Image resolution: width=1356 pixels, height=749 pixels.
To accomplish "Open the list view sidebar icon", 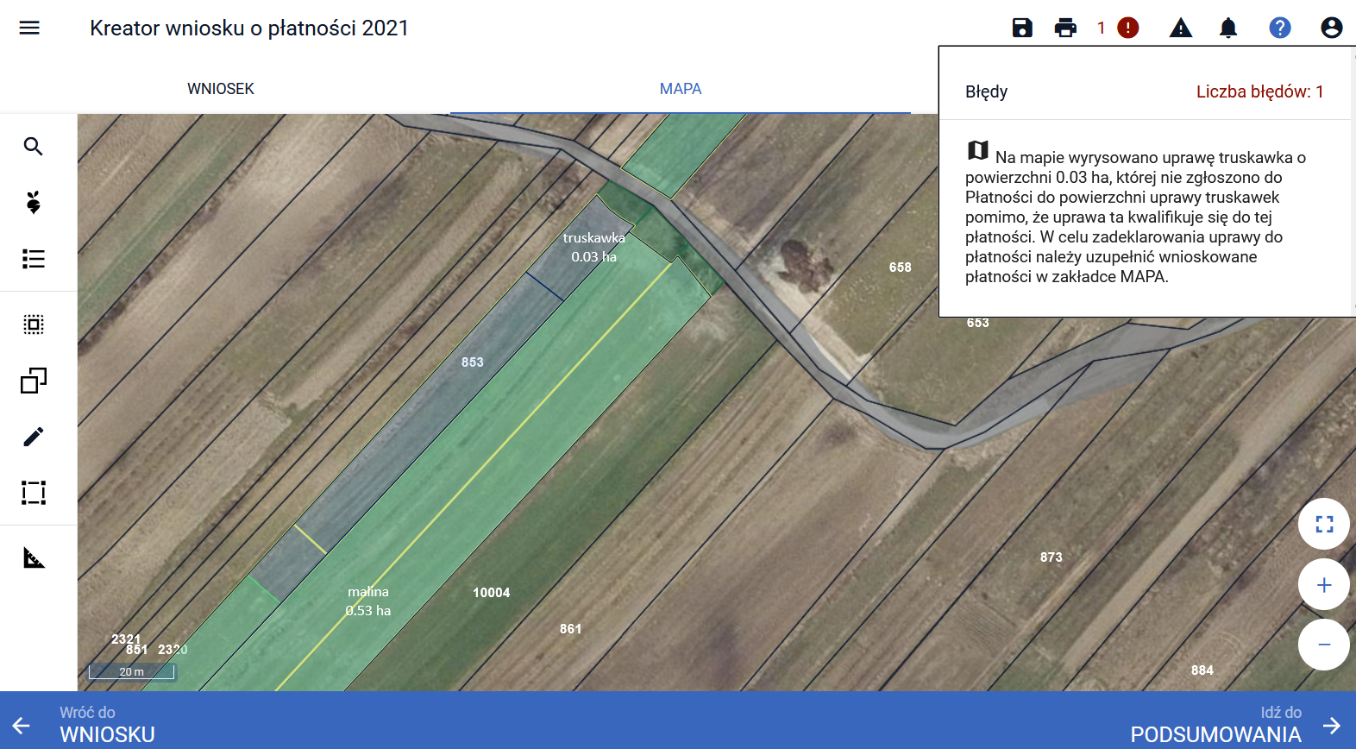I will [x=34, y=259].
